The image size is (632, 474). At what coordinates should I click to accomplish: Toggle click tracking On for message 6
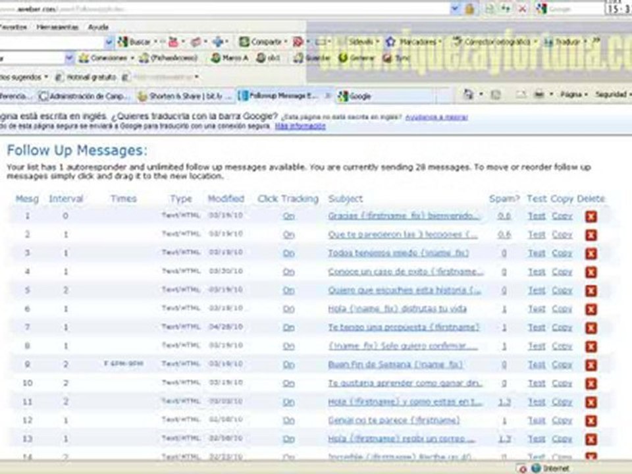[288, 309]
